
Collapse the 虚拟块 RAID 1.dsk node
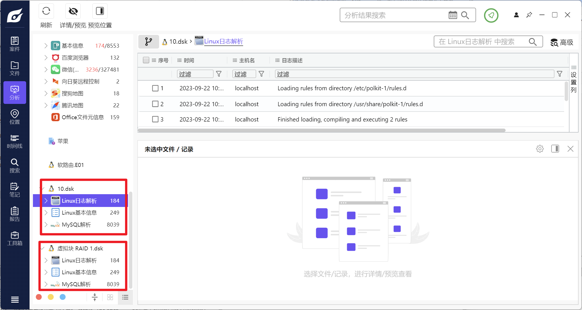coord(43,248)
